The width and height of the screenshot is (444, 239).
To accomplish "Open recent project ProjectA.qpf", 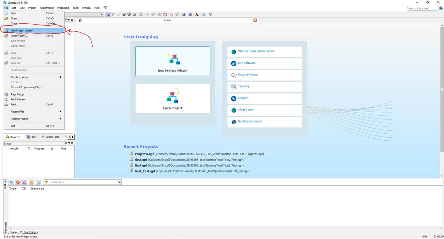I will tap(144, 154).
